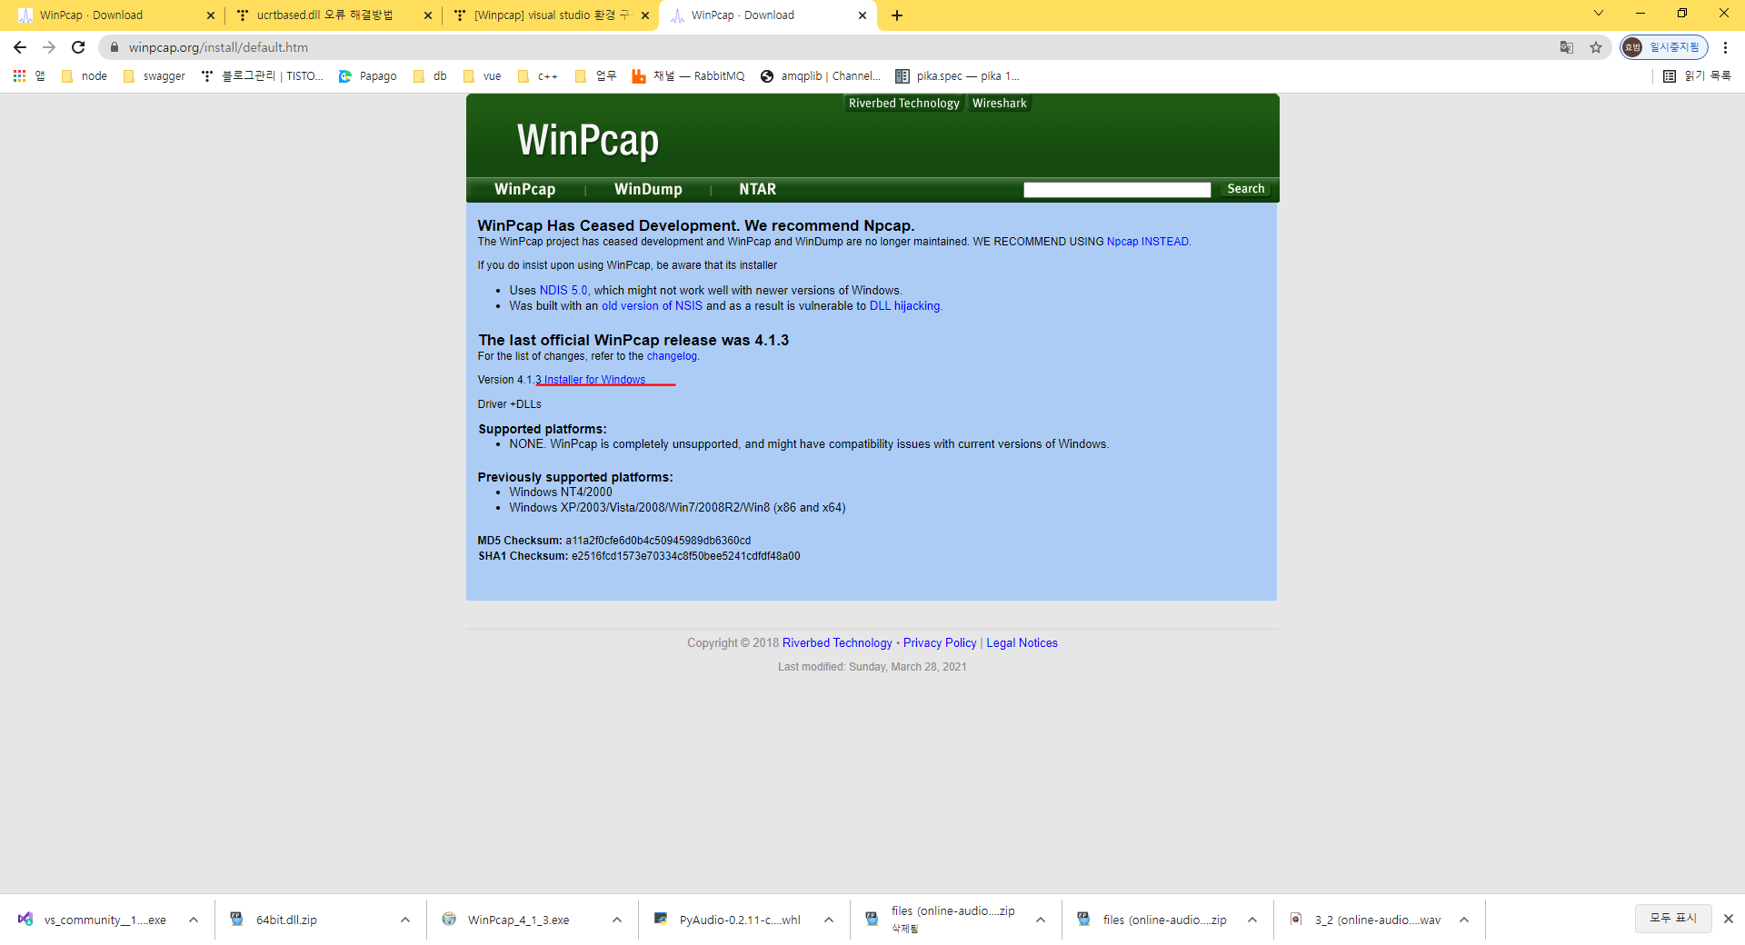Open the Riverbed Technology header link
Viewport: 1745px width, 945px height.
pyautogui.click(x=903, y=104)
